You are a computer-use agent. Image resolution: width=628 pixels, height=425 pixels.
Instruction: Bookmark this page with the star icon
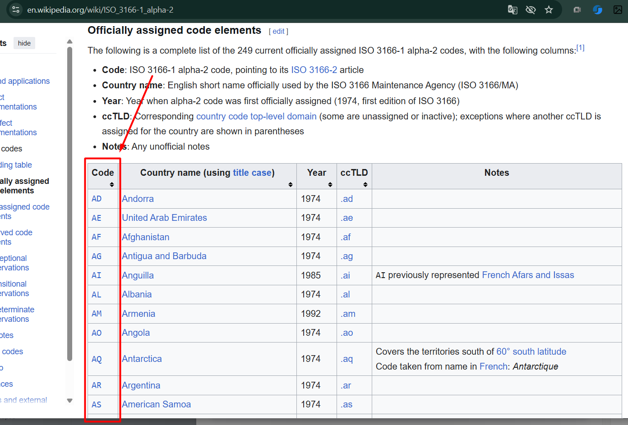pyautogui.click(x=549, y=9)
